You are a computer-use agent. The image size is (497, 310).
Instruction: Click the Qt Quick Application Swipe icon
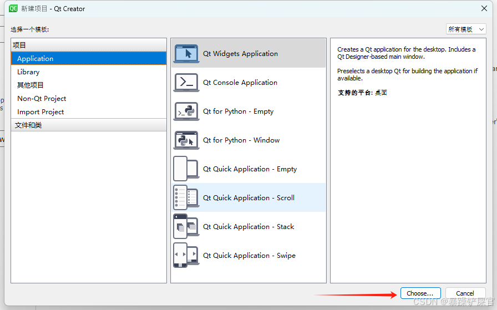(186, 256)
